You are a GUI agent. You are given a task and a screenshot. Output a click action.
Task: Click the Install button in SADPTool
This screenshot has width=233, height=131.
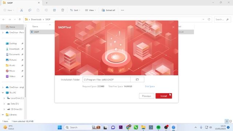tap(163, 96)
